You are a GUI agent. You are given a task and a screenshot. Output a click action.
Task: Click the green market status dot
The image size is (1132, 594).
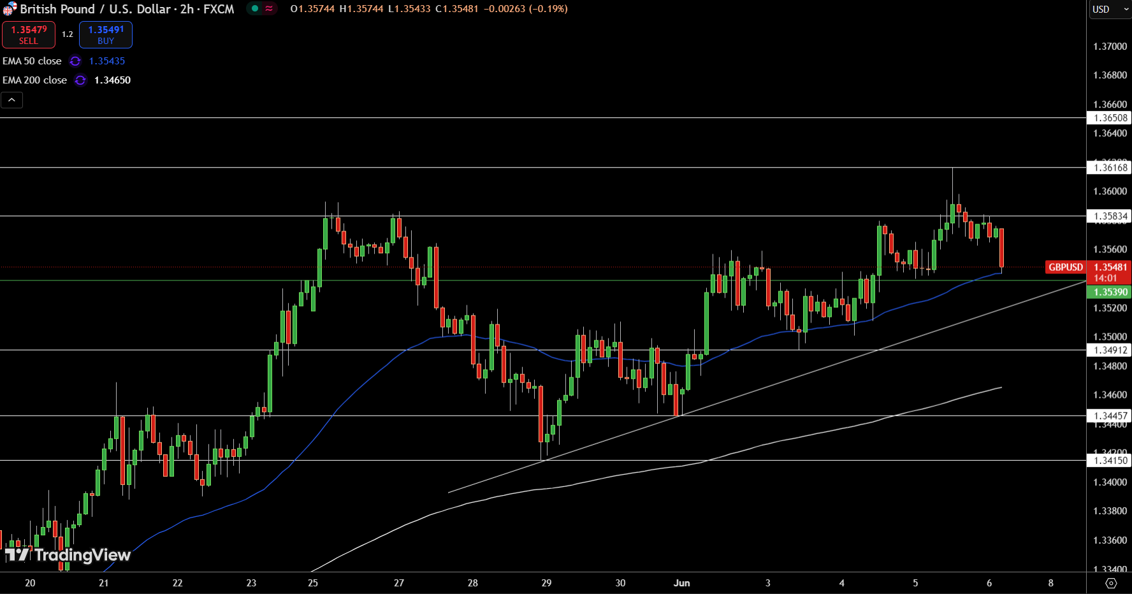coord(255,8)
